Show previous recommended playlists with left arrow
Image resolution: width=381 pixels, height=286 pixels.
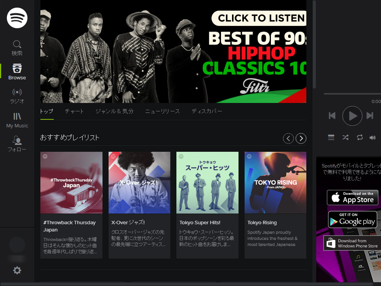[288, 138]
